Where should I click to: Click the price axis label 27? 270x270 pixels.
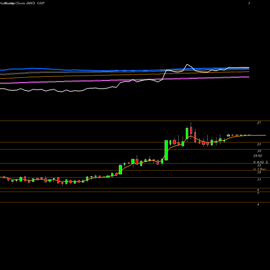[259, 123]
